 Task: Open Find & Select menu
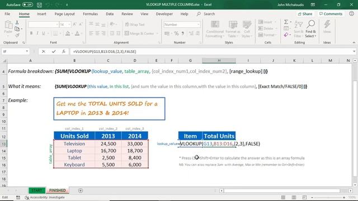[311, 29]
